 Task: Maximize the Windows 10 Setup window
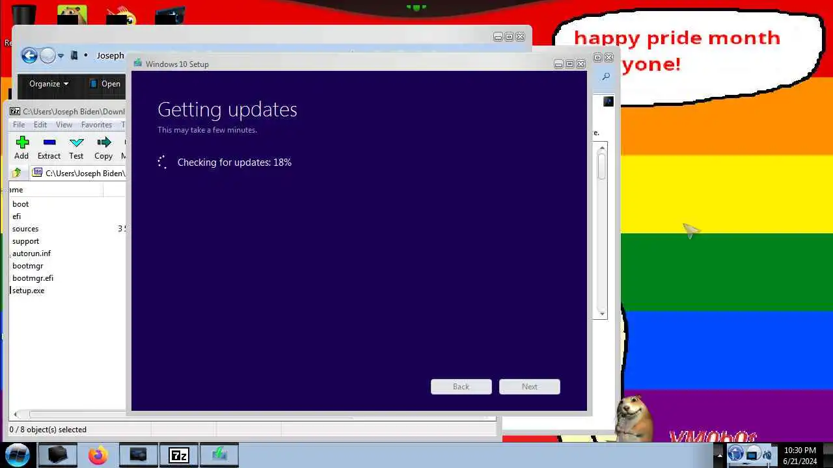coord(569,64)
